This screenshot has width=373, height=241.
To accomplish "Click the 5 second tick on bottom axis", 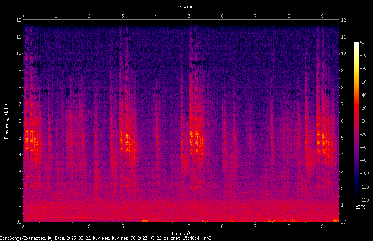I will (189, 226).
